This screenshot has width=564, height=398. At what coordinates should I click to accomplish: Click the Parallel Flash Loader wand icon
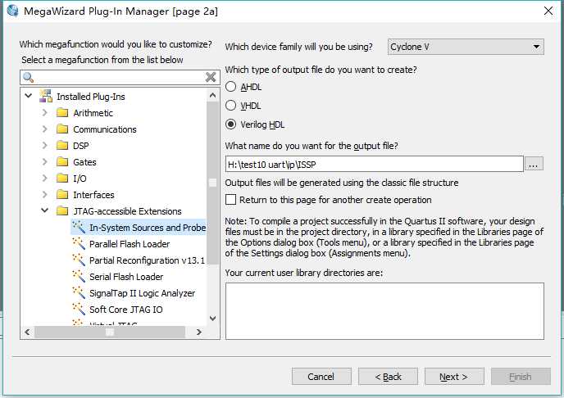coord(79,243)
